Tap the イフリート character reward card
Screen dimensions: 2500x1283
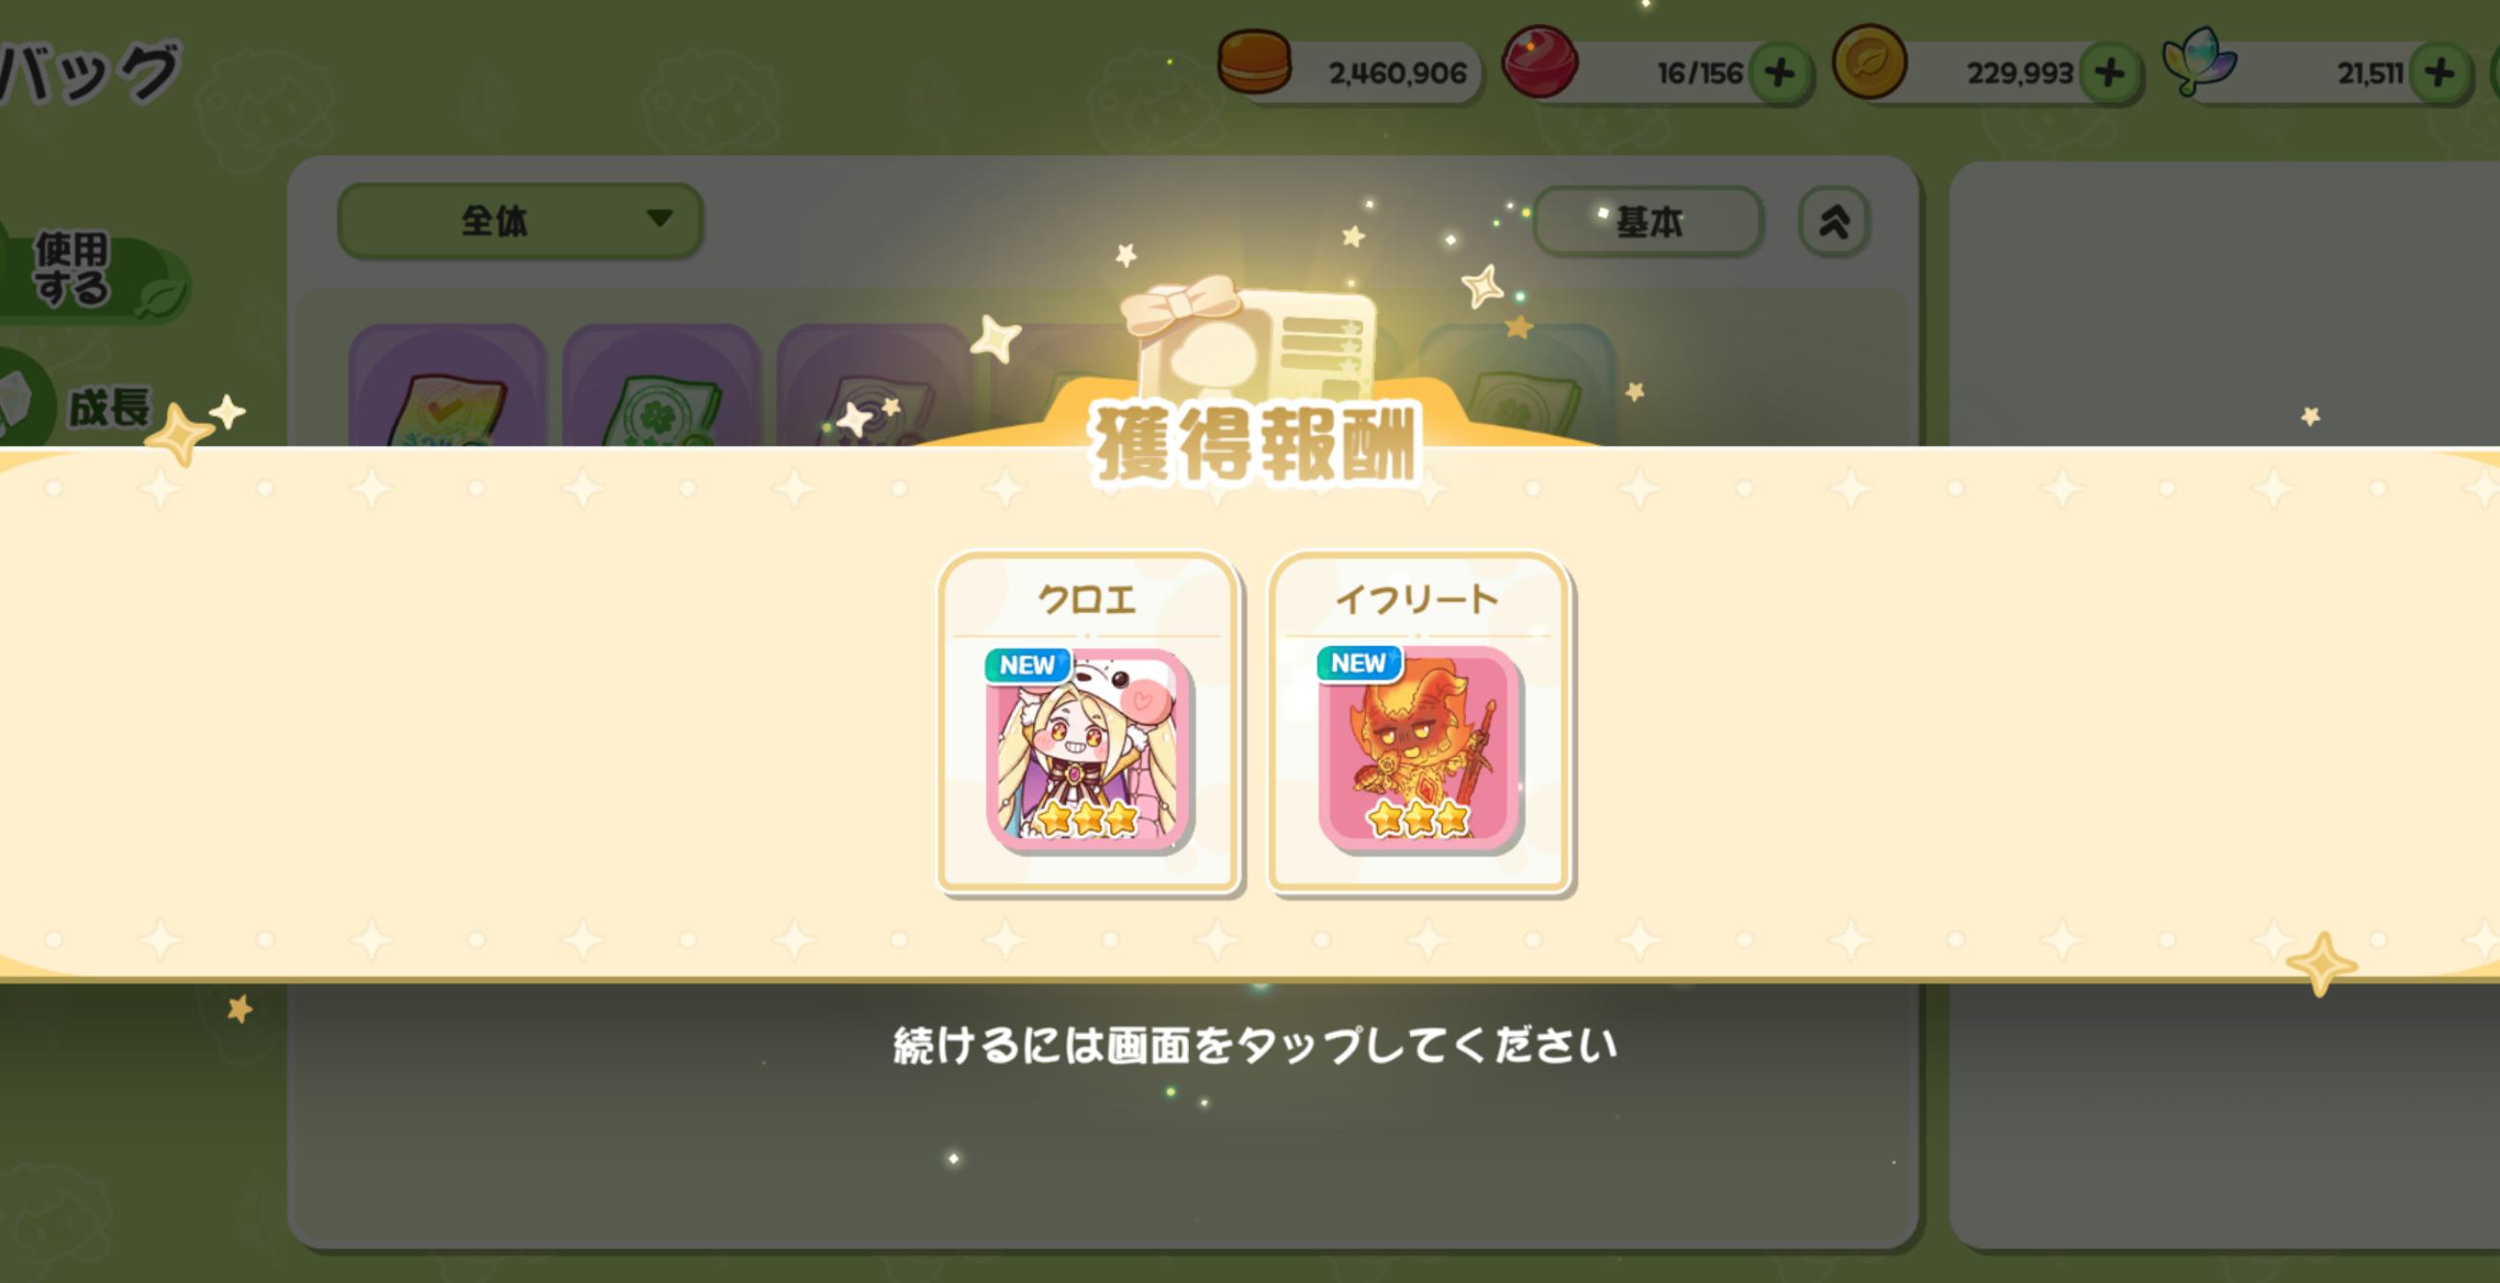(1419, 722)
